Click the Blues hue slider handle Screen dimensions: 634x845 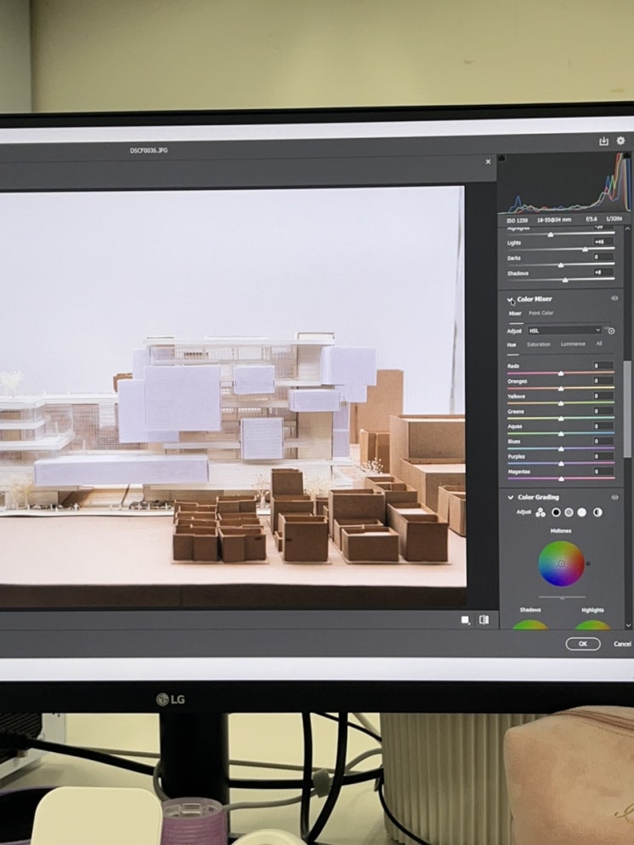561,449
